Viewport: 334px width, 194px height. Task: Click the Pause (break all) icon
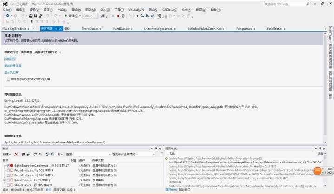click(x=113, y=16)
